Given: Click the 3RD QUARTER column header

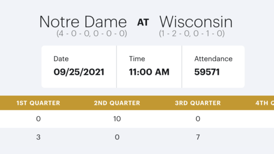Looking at the screenshot, I should coord(198,103).
